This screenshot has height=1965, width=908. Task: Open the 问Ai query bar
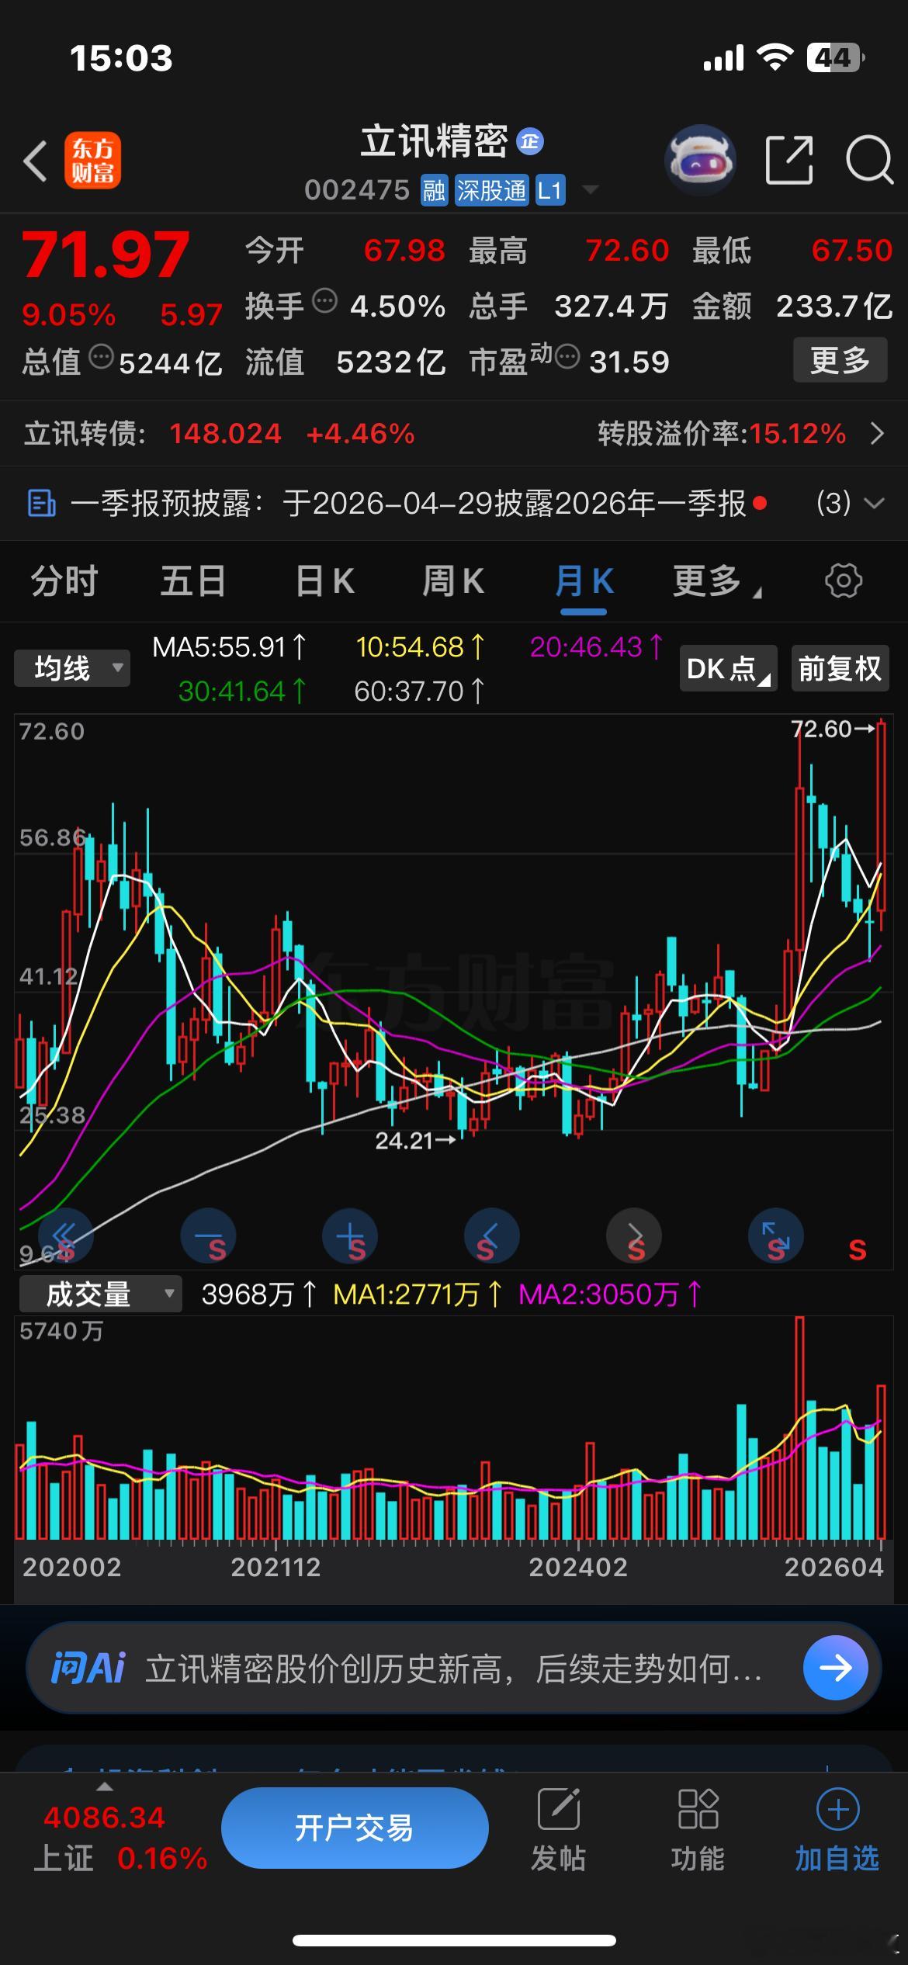[x=454, y=1668]
